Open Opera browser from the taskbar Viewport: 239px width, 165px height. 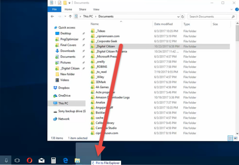pos(30,160)
